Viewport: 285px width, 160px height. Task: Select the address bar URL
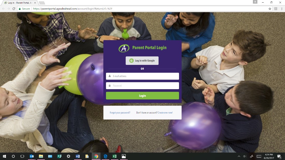pyautogui.click(x=73, y=9)
